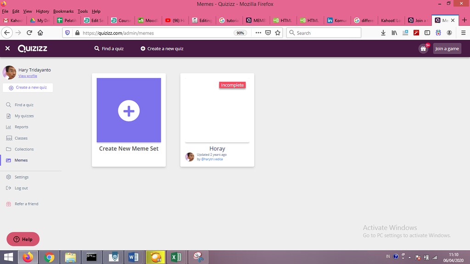Open the gift rewards icon in header

pyautogui.click(x=423, y=49)
